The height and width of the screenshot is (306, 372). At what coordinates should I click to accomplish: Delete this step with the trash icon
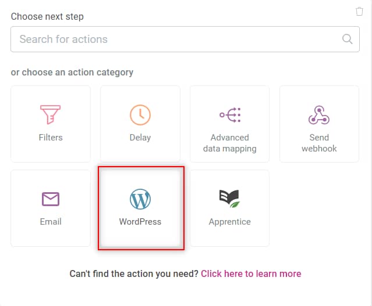[x=359, y=12]
